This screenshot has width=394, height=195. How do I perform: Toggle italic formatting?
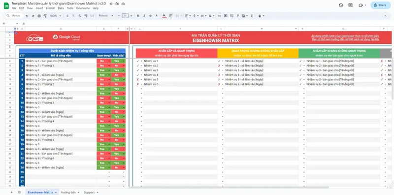tap(144, 16)
